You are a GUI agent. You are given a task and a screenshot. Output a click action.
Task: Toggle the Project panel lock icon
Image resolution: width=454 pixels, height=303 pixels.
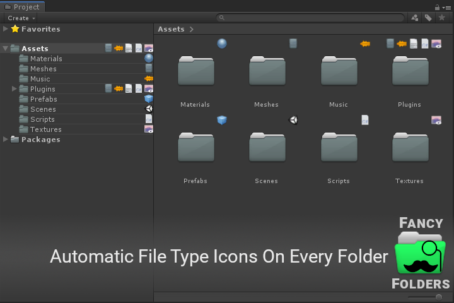(437, 7)
